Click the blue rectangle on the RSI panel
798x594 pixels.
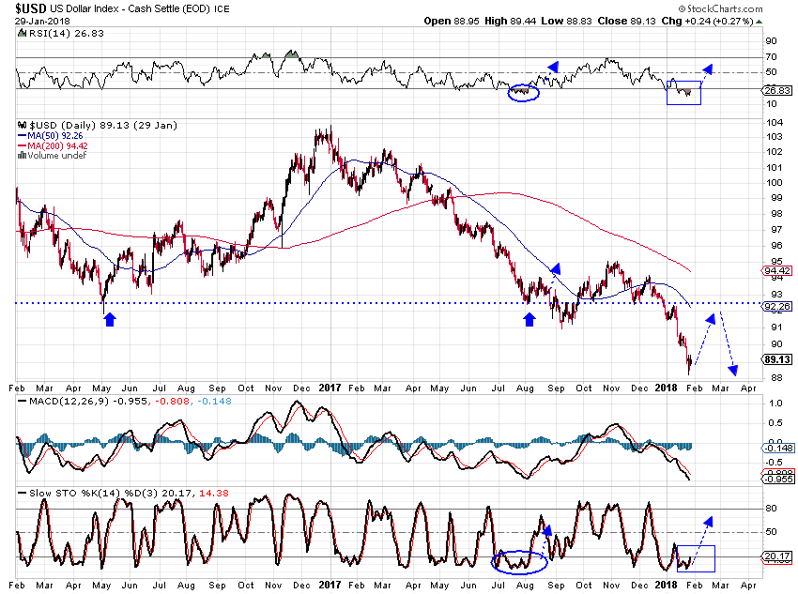[683, 91]
